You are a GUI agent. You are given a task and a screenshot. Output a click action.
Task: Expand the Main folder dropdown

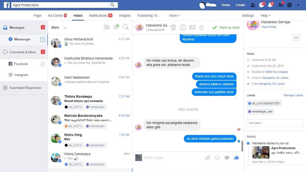point(65,28)
